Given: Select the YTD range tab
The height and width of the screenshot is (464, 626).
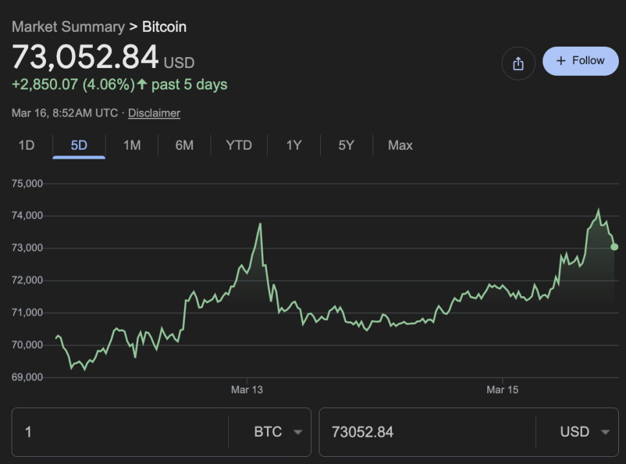Looking at the screenshot, I should pyautogui.click(x=238, y=145).
